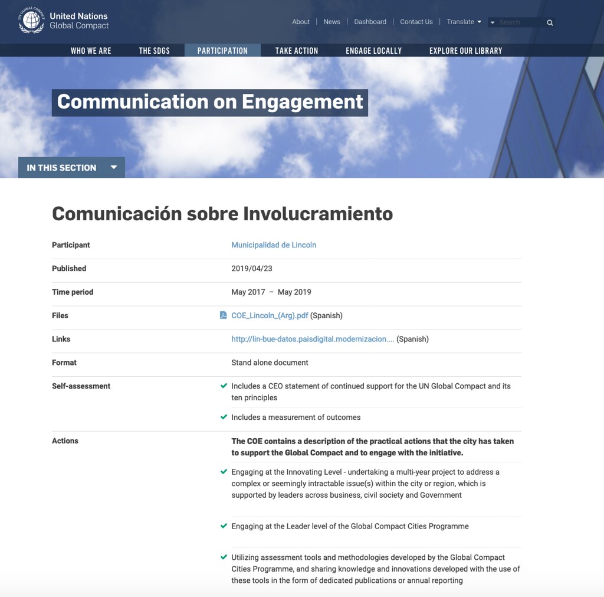Click the Files row label
The width and height of the screenshot is (604, 597).
[x=60, y=315]
